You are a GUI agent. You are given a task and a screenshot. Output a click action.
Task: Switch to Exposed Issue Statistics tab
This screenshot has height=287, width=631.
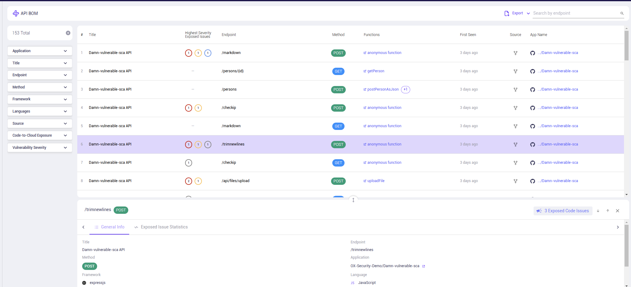[x=161, y=227]
